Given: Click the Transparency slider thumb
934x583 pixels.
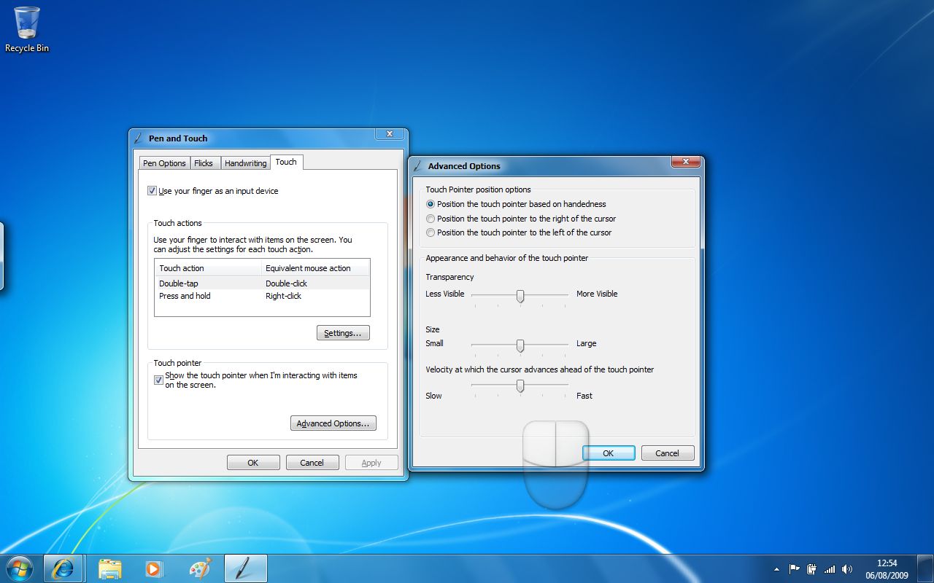Looking at the screenshot, I should point(520,296).
